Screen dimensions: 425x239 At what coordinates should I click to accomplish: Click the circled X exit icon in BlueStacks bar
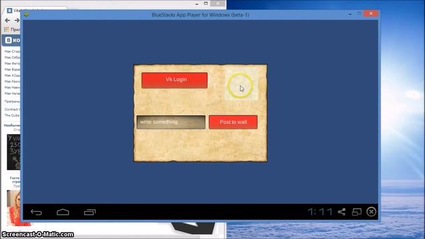pos(371,212)
